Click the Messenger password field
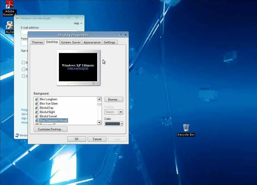 pos(24,43)
